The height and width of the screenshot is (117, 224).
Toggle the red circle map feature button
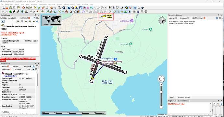[x=84, y=8]
